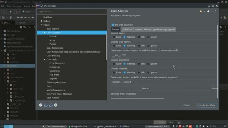
Task: Switch to the pycodestyle.py (pep8) tab
Action: coord(164,29)
